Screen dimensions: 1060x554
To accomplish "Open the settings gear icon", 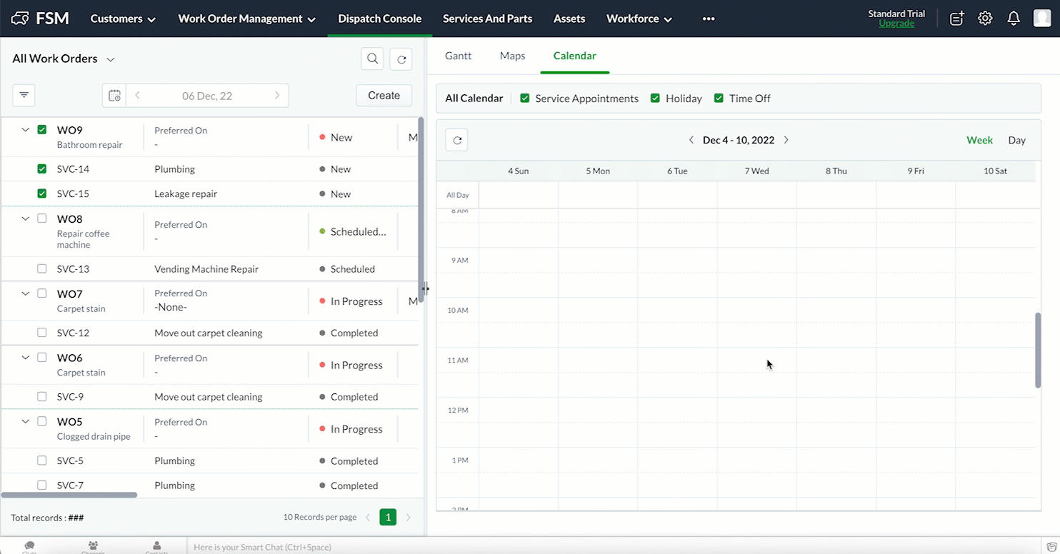I will tap(985, 19).
